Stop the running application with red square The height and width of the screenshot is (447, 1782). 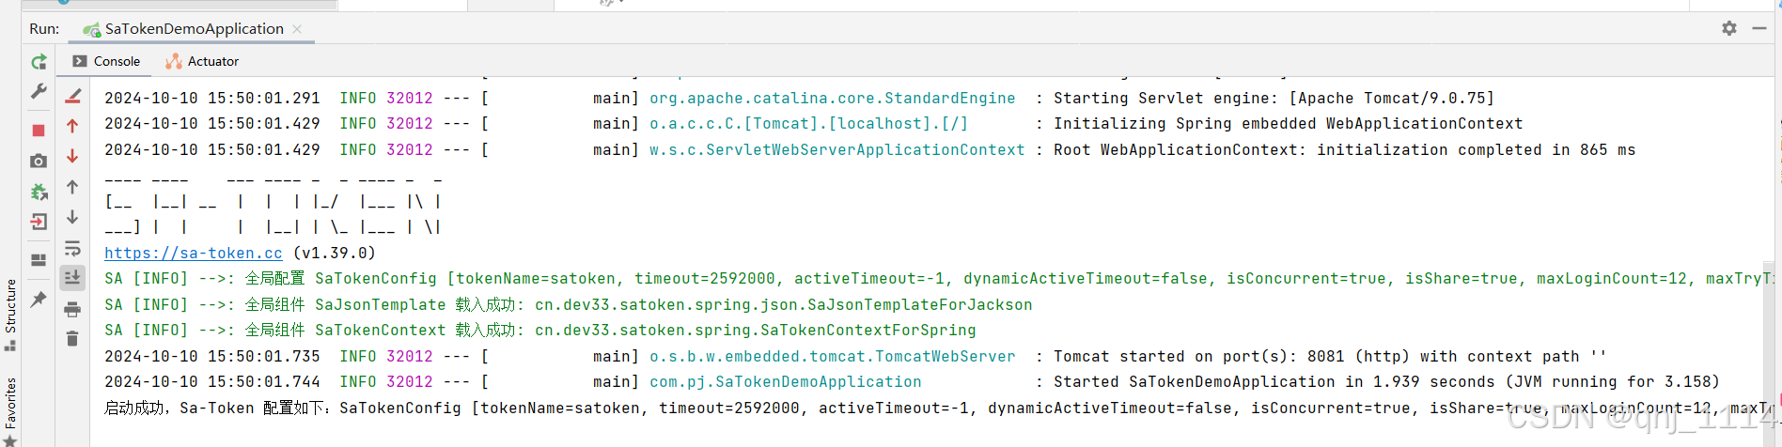[39, 131]
